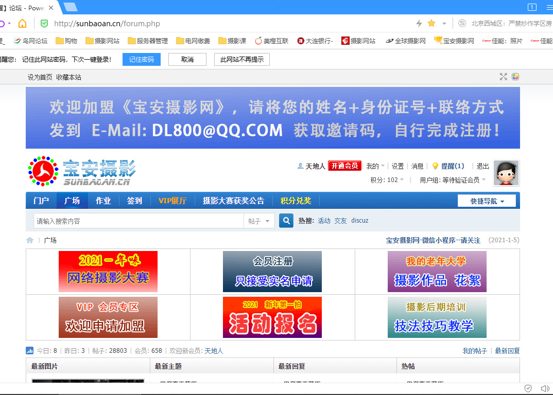Open the 鸟网论坛 bookmark

[x=30, y=41]
